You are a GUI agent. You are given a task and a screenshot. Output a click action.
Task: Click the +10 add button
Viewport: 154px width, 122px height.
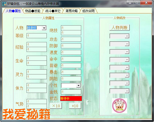point(75,106)
